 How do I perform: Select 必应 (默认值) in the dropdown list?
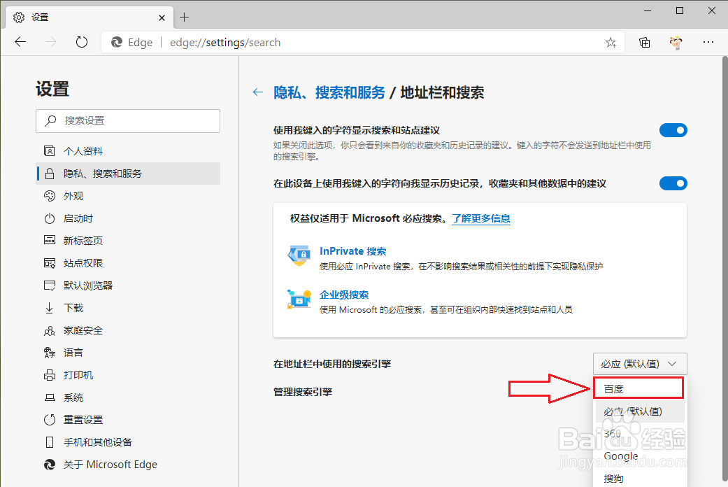click(640, 411)
